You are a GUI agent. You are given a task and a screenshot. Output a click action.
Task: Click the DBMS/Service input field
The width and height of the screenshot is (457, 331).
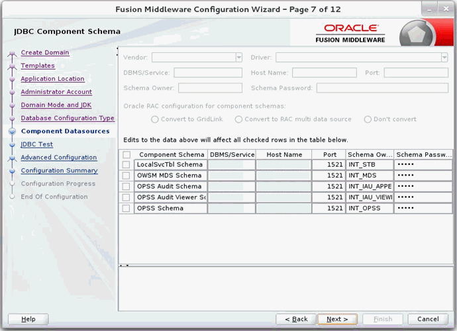[208, 73]
